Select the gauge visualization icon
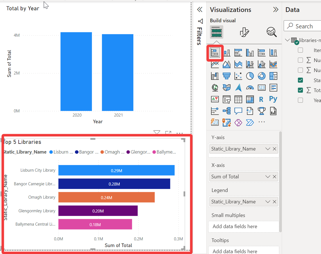The height and width of the screenshot is (254, 321). tap(250, 88)
